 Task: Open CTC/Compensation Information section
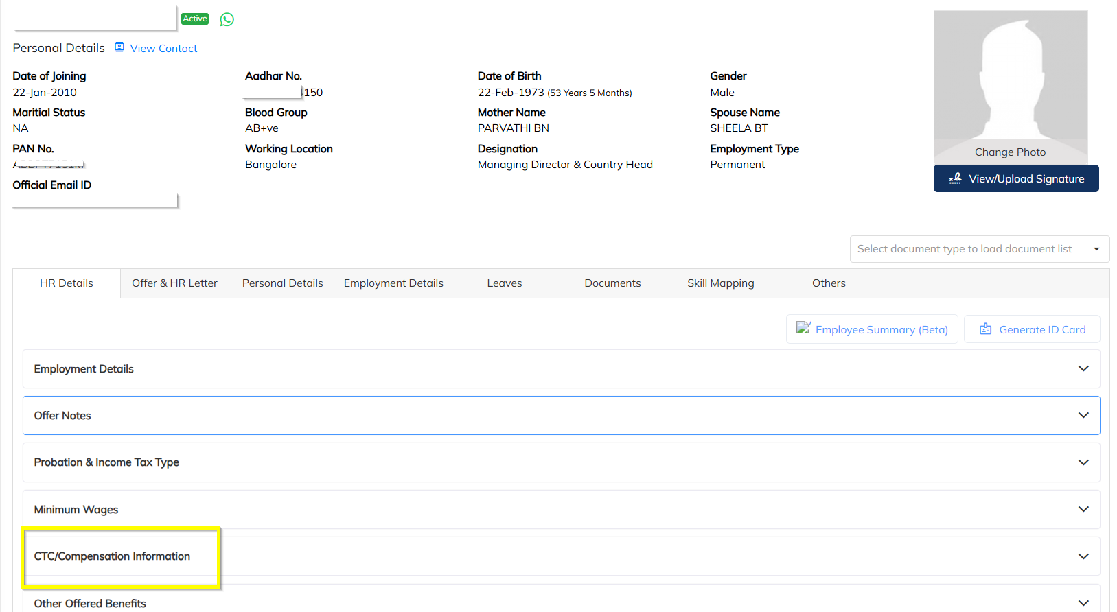pyautogui.click(x=562, y=556)
